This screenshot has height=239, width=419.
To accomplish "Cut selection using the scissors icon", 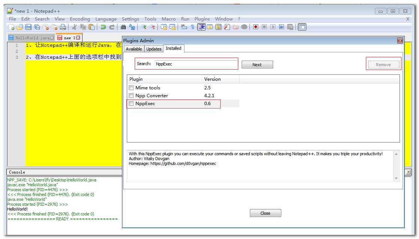I will [74, 27].
